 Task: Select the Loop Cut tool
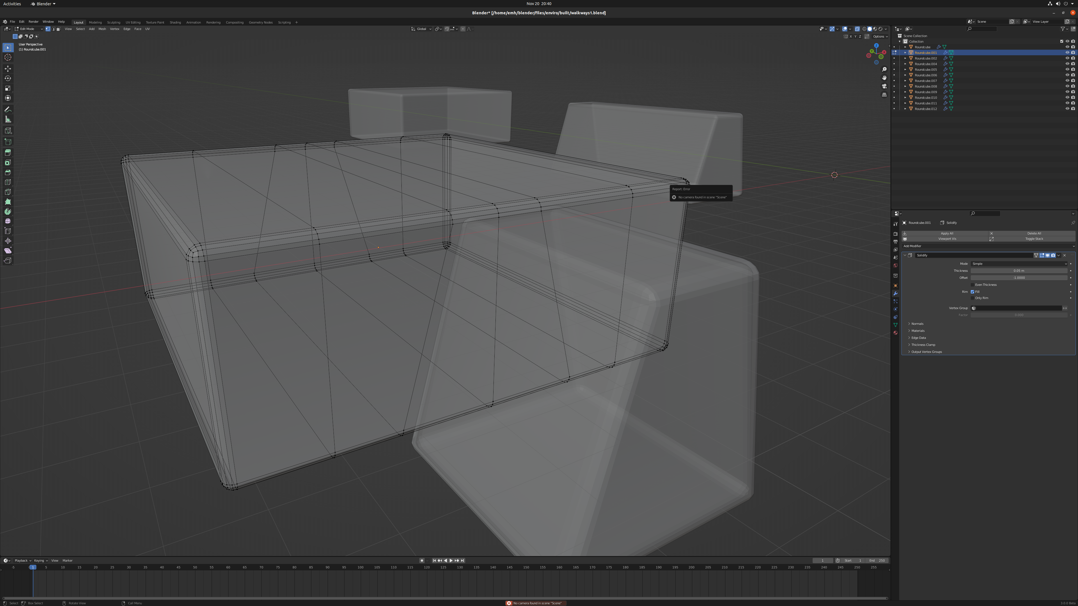tap(8, 182)
